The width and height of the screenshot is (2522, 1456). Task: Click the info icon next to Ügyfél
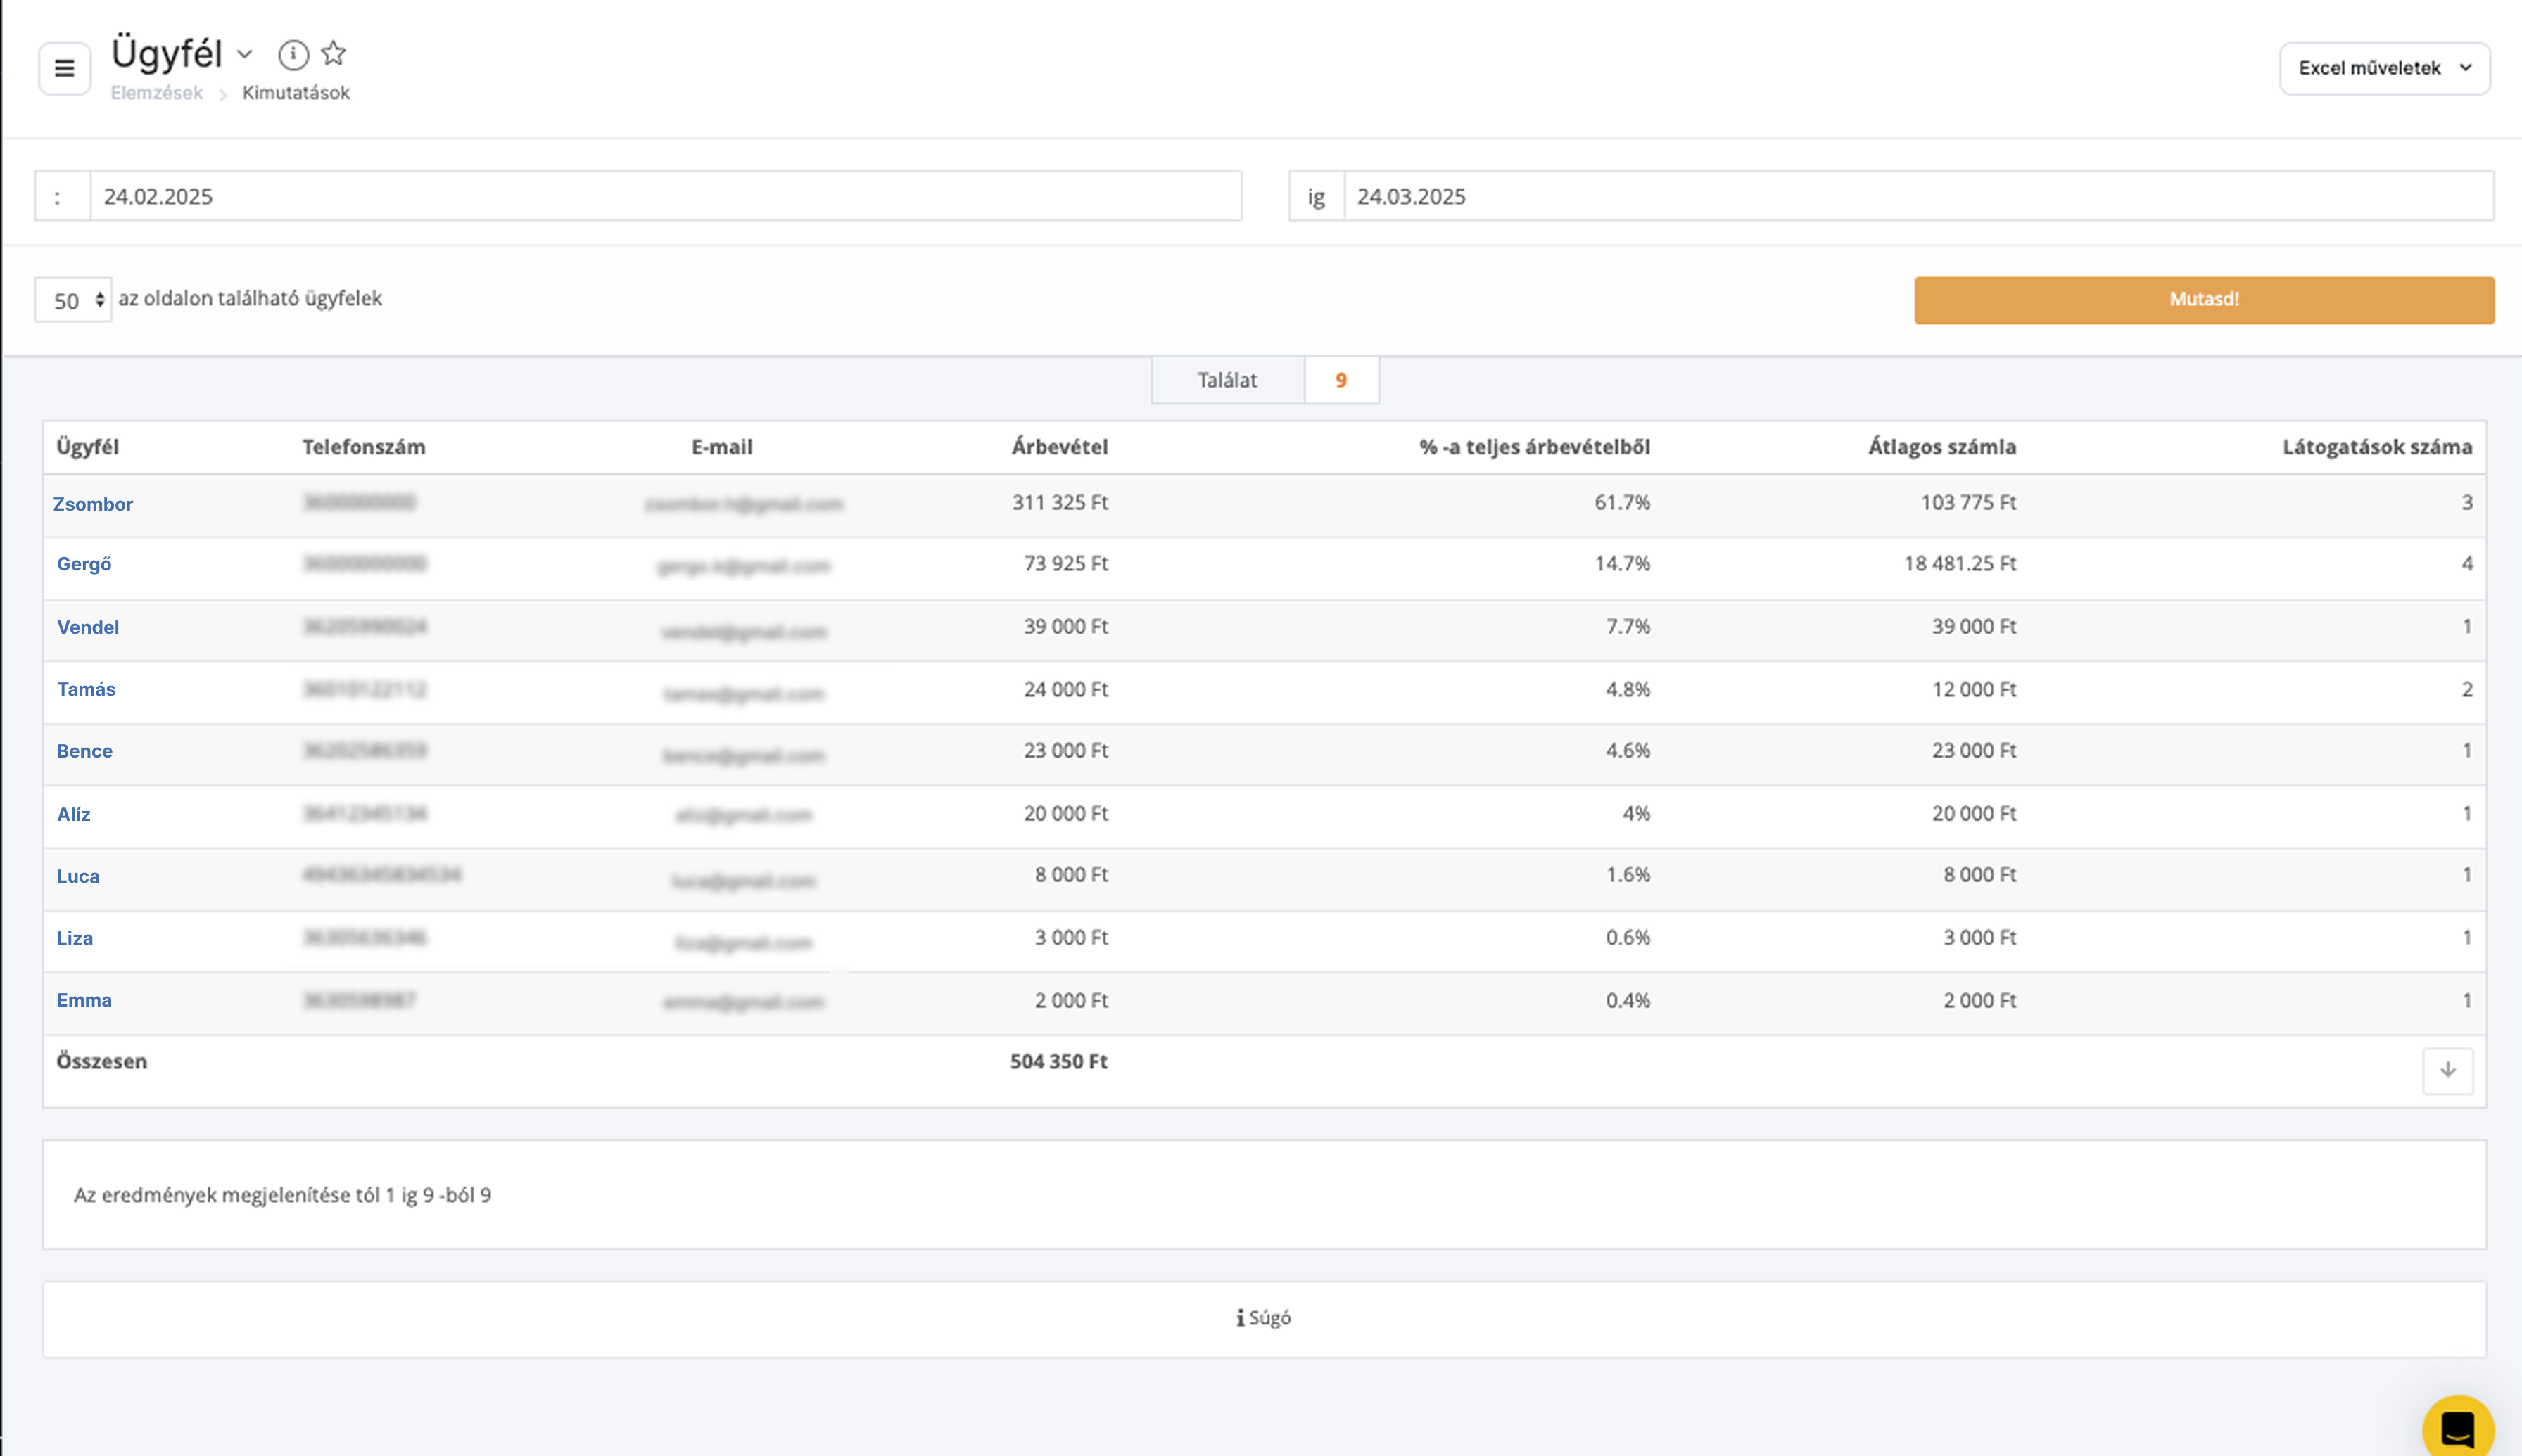click(293, 54)
